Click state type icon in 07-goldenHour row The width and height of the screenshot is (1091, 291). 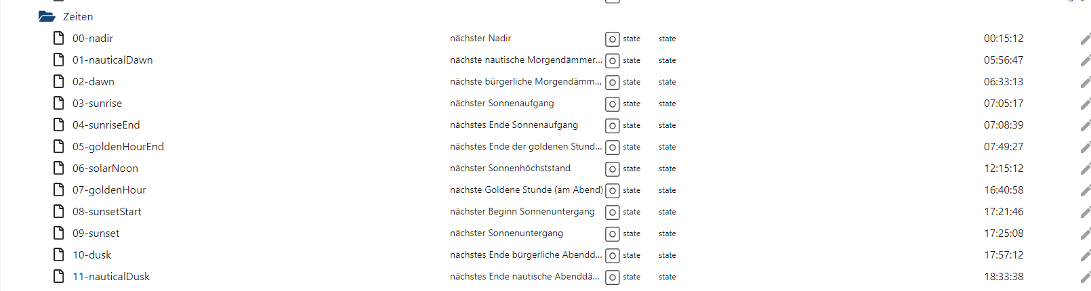[613, 190]
